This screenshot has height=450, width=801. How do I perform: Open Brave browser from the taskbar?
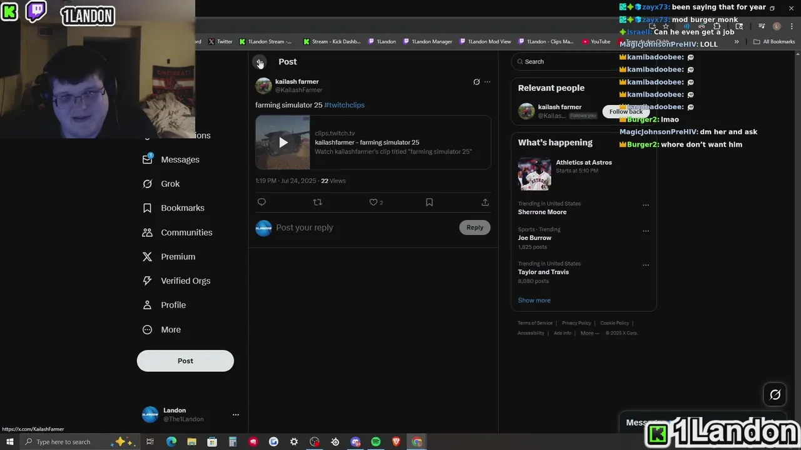click(396, 442)
